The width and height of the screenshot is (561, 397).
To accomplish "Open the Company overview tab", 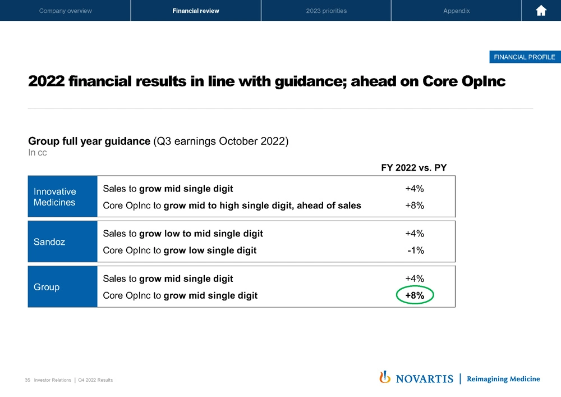I will tap(66, 11).
